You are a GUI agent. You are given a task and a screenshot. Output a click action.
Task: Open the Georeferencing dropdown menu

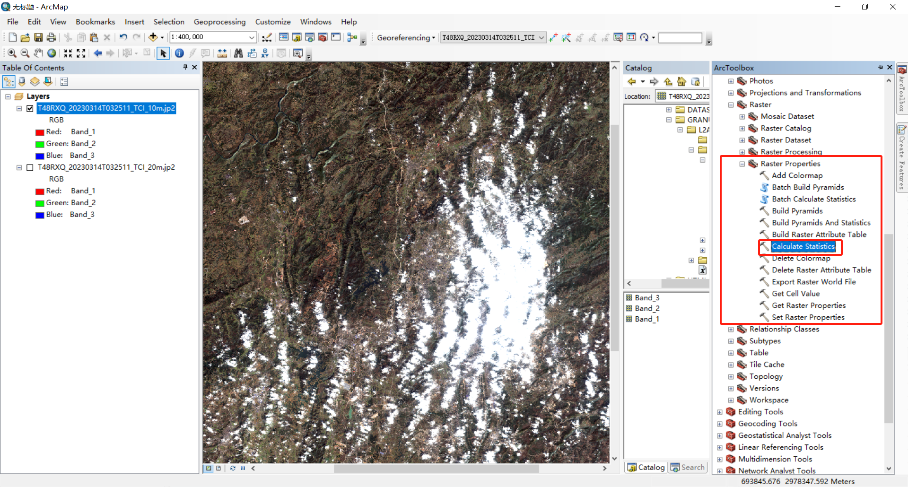(406, 37)
